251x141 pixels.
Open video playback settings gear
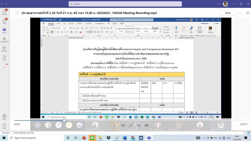[x=139, y=125]
